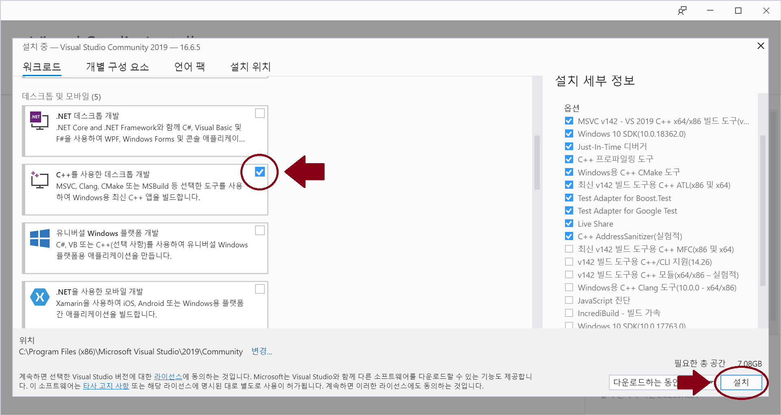Close the installer dialog with the X
Screen dimensions: 781x415
761,46
